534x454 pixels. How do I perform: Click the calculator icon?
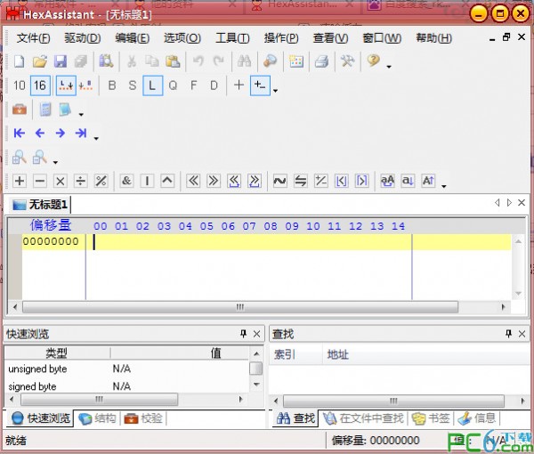[45, 109]
